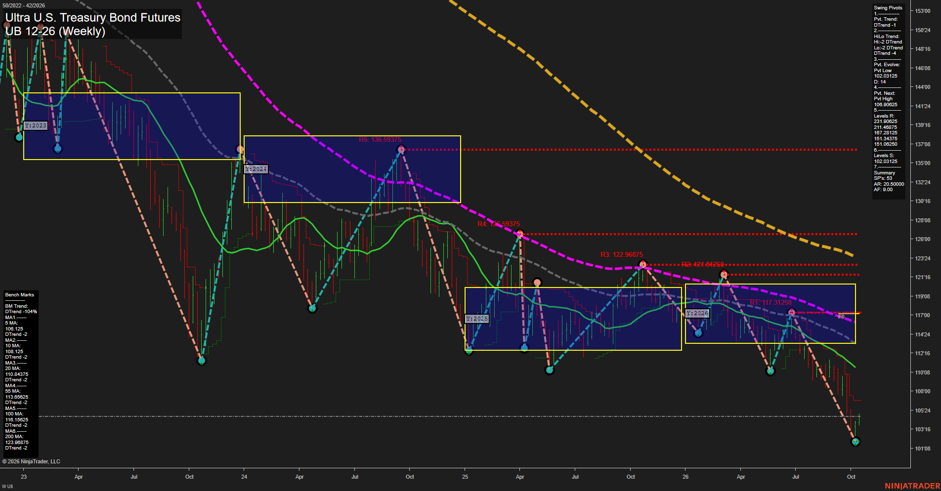Click the Levels R: heading in Swing Pivots

point(884,116)
